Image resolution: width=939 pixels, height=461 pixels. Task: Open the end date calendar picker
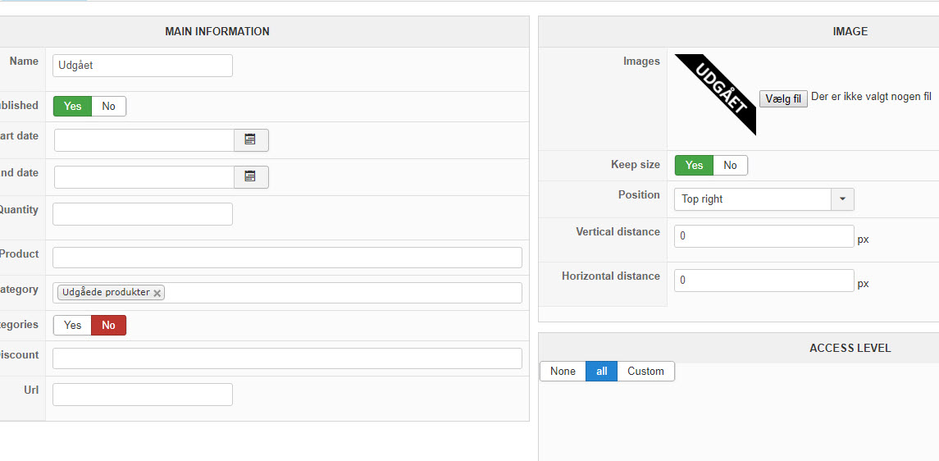point(251,177)
